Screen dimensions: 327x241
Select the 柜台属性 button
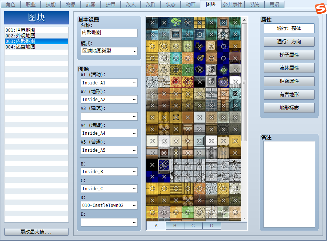289,81
